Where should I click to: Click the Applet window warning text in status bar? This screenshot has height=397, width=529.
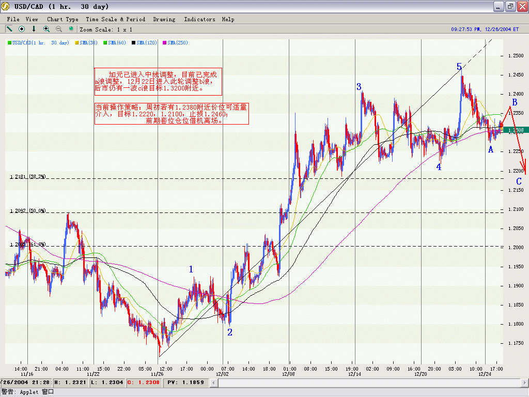point(28,392)
